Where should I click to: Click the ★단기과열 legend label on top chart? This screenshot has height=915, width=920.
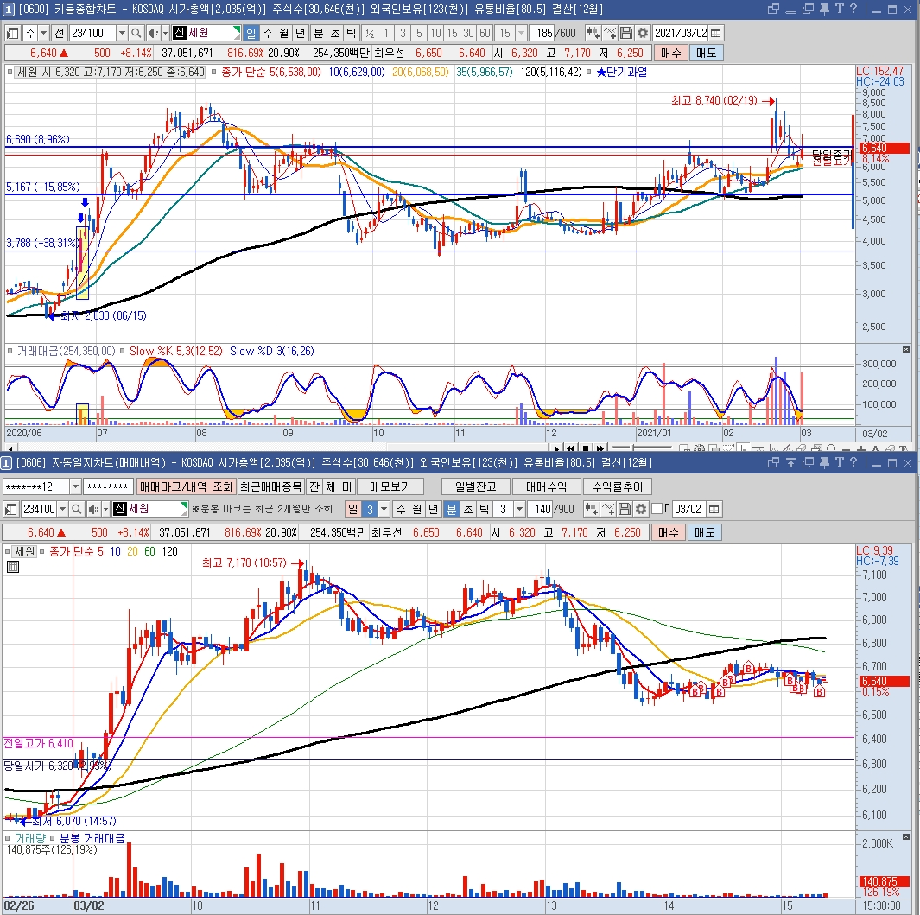pos(621,73)
